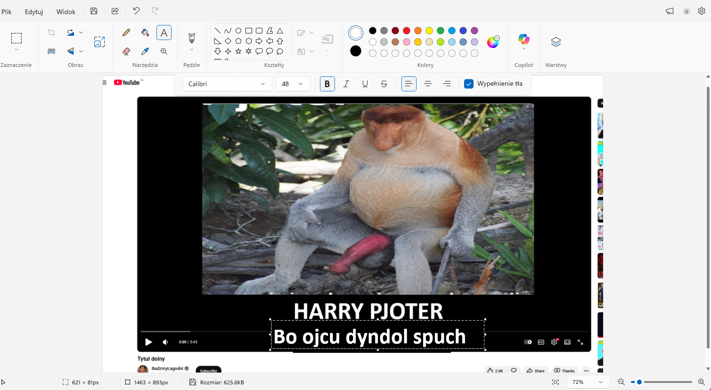The image size is (711, 390).
Task: Pick the green color swatch
Action: click(x=441, y=31)
